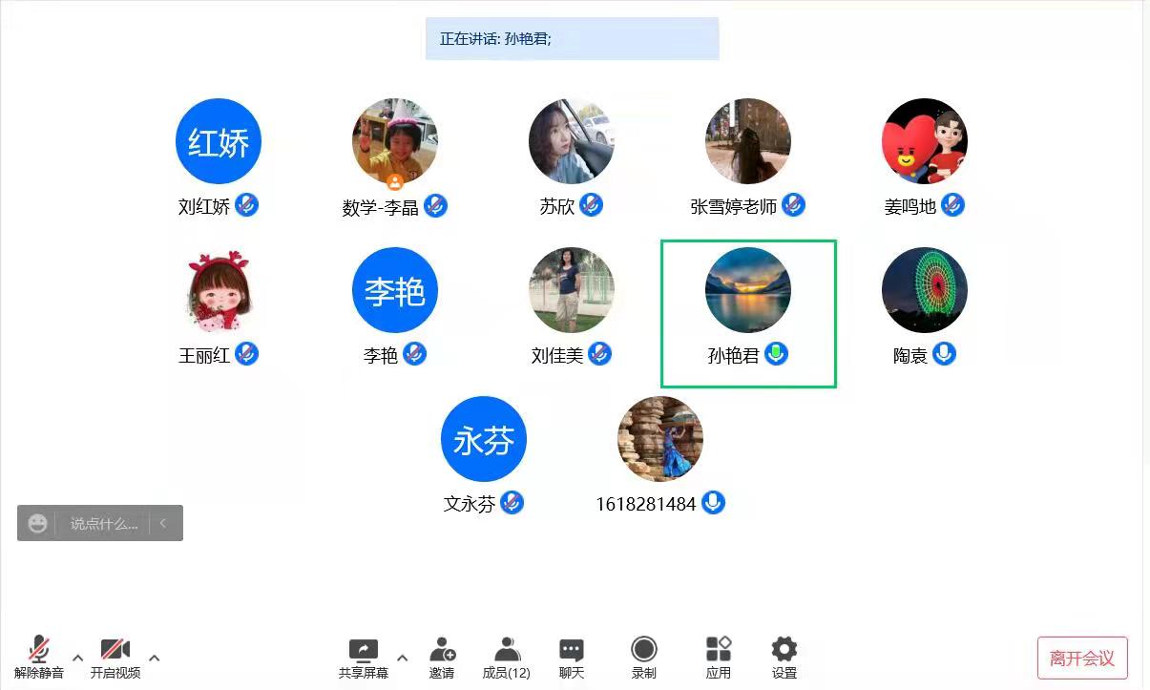Expand the arrow next to 开启视频

pos(155,658)
